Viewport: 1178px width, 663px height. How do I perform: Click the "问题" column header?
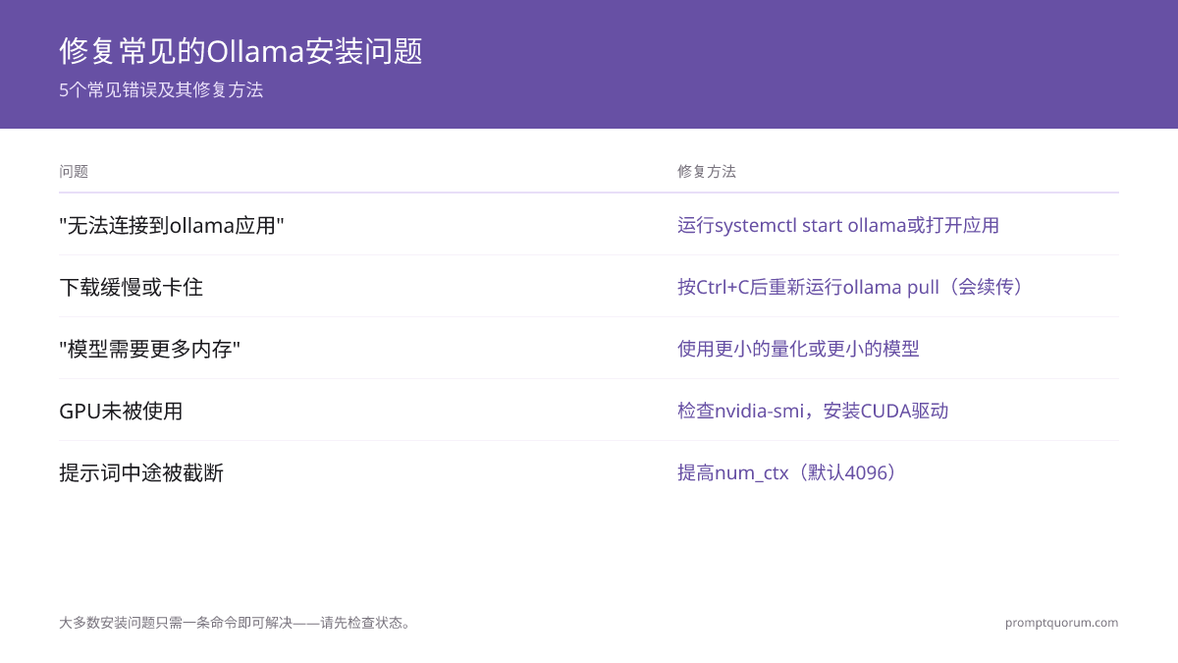tap(74, 171)
